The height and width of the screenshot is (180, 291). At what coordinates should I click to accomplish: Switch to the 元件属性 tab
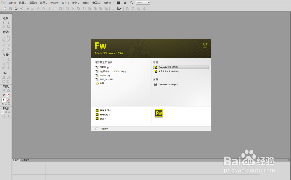tap(25, 160)
